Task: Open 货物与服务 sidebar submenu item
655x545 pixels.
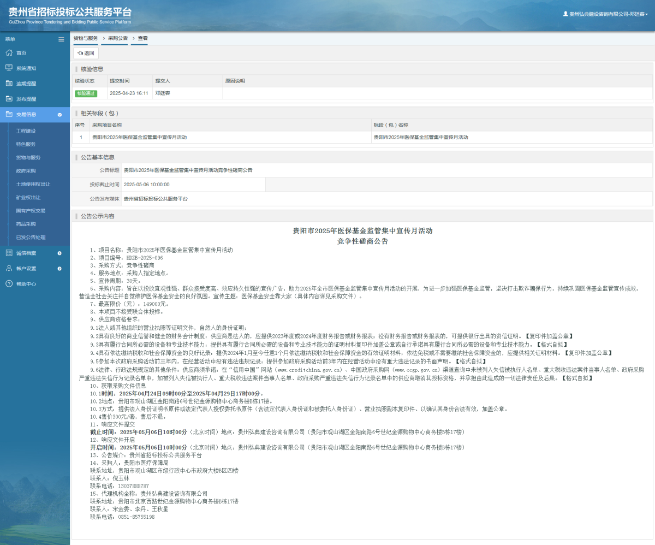Action: [x=28, y=158]
